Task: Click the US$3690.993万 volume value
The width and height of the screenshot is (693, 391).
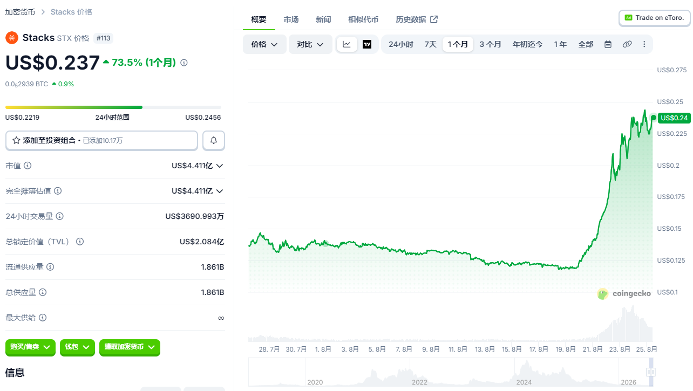Action: (x=195, y=216)
